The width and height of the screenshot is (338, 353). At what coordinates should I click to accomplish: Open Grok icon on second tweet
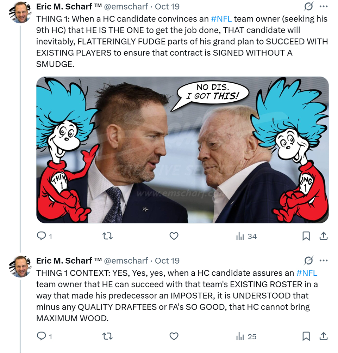tap(308, 261)
